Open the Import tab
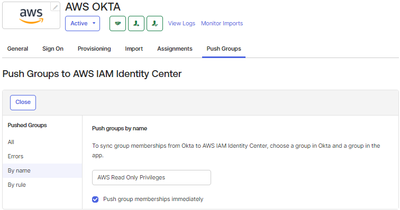Viewport: 400px width, 210px height. point(134,49)
